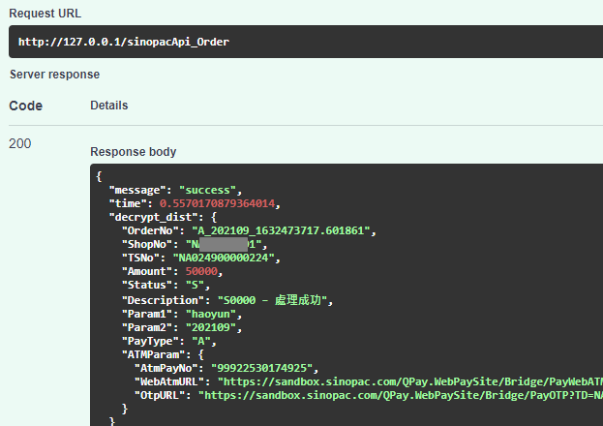The image size is (603, 426).
Task: Select the time value 0.5570170879364014
Action: 217,203
